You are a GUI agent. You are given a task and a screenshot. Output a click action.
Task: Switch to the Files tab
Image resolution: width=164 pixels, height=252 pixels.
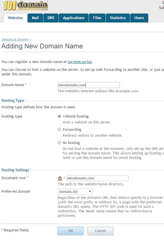pyautogui.click(x=97, y=18)
